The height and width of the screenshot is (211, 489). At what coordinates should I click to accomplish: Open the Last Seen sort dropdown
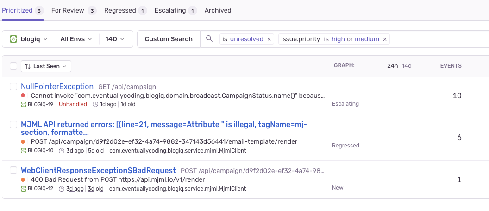(46, 66)
